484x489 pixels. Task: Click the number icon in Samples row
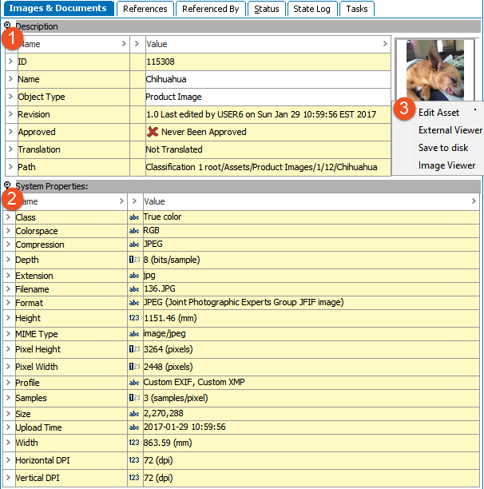click(x=134, y=398)
